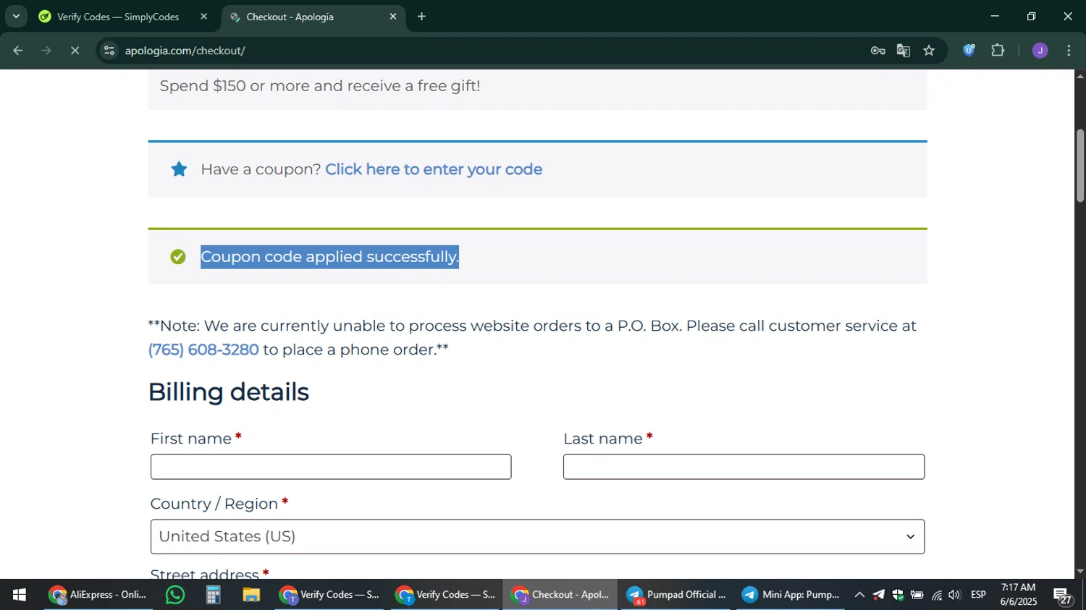
Task: Expand the Country / Region dropdown
Action: (537, 537)
